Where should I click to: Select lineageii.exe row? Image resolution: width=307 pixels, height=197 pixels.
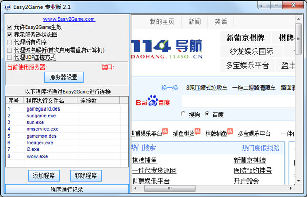[x=67, y=143]
